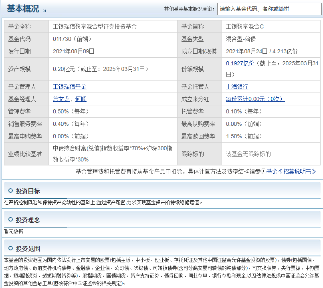323x288 pixels.
Task: Click the small arrow icon beside 基本概况
Action: pos(44,11)
